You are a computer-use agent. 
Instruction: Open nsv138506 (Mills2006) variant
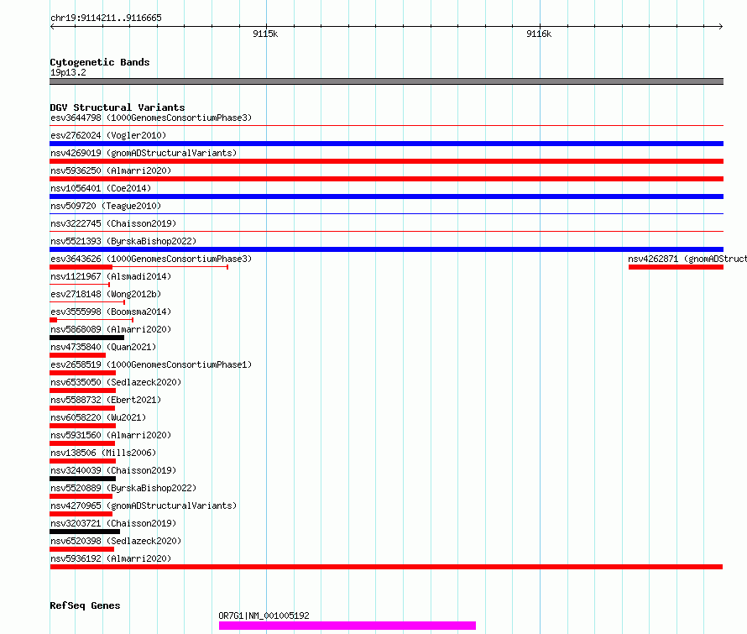click(x=103, y=453)
